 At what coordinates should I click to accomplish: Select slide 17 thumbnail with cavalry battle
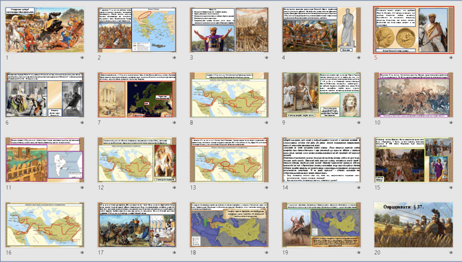pos(137,225)
